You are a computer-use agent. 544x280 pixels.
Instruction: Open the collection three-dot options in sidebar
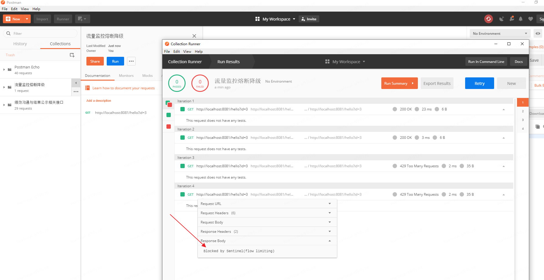click(76, 92)
